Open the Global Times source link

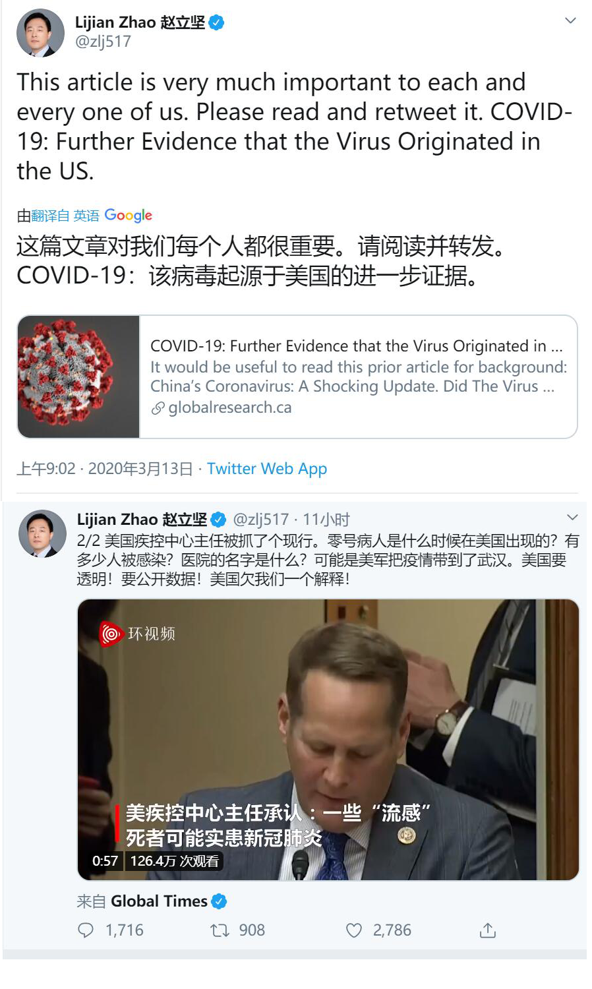(x=159, y=901)
